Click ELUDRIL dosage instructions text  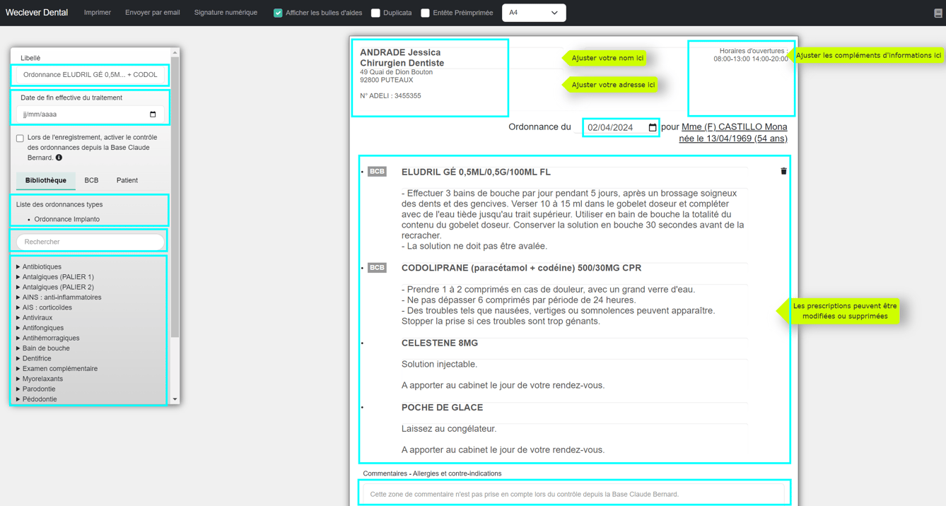(573, 220)
